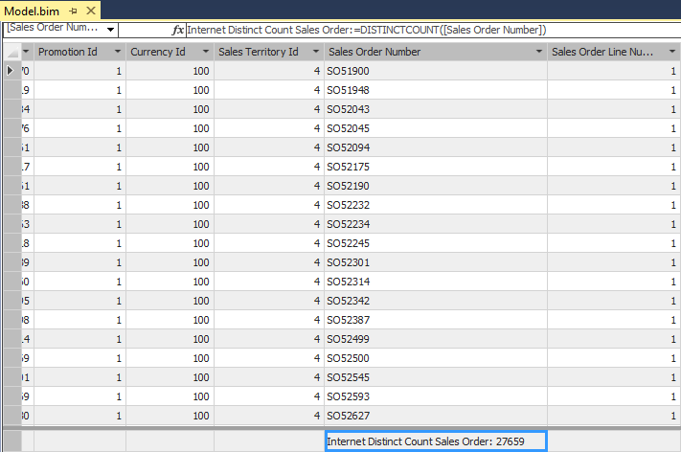Click Currency Id value in SO51900 row
The image size is (681, 452).
coord(170,71)
